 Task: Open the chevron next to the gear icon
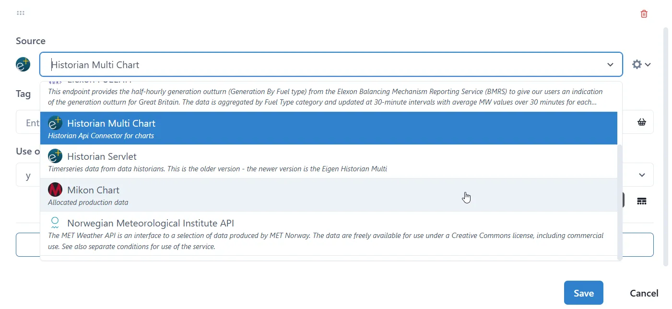tap(648, 64)
